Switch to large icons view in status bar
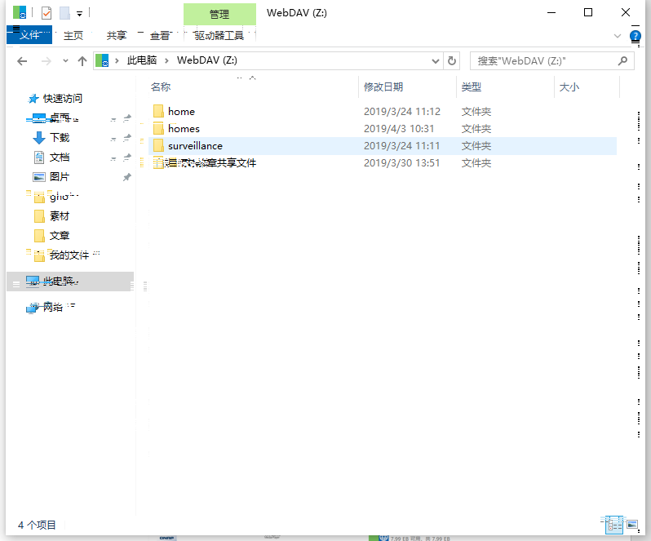Viewport: 651px width, 541px height. pos(632,525)
